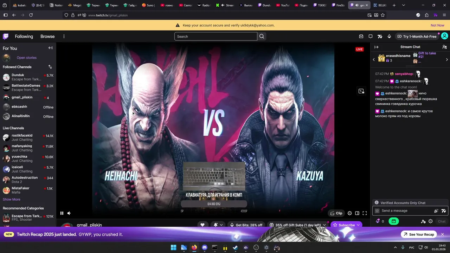This screenshot has width=450, height=253.
Task: Click Try 1-Month Ad-Free button
Action: (417, 37)
